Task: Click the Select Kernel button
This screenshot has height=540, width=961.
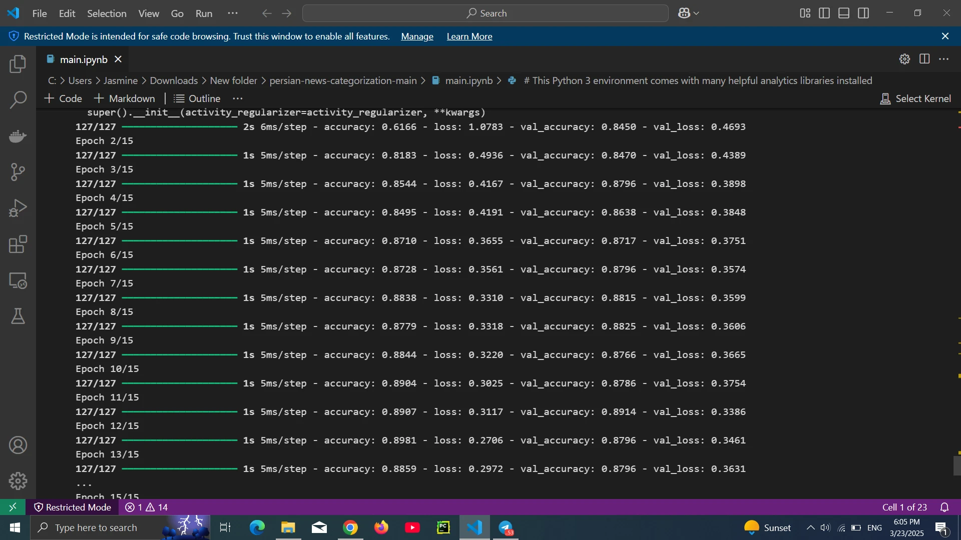Action: (915, 98)
